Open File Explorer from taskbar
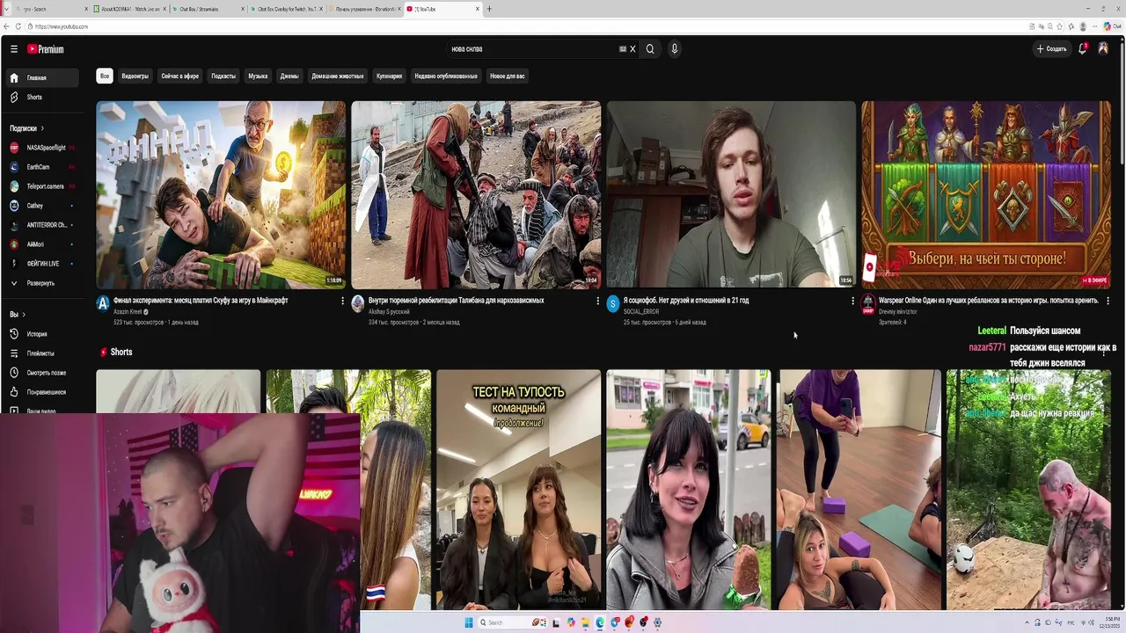 click(x=586, y=622)
